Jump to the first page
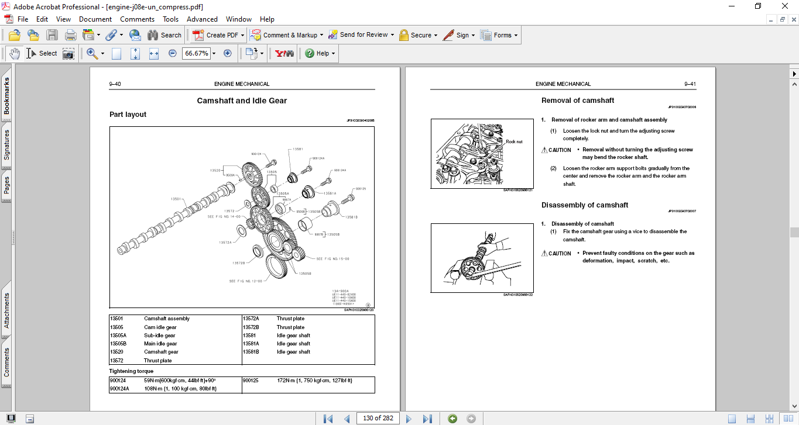The image size is (799, 425). tap(328, 418)
